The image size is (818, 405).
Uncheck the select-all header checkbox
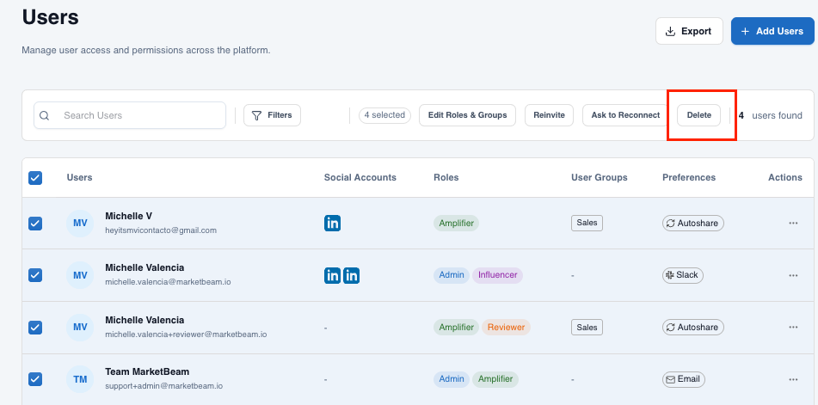(35, 178)
